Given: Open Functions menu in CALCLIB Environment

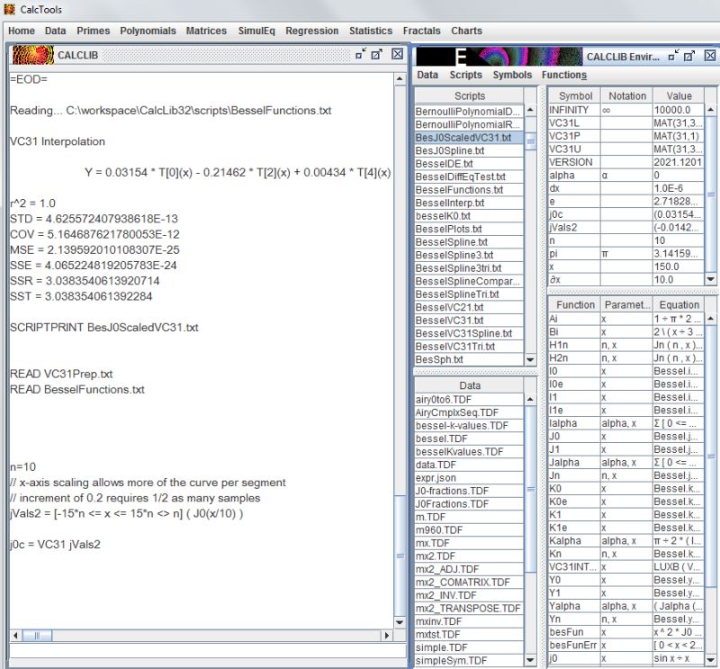Looking at the screenshot, I should (x=564, y=75).
